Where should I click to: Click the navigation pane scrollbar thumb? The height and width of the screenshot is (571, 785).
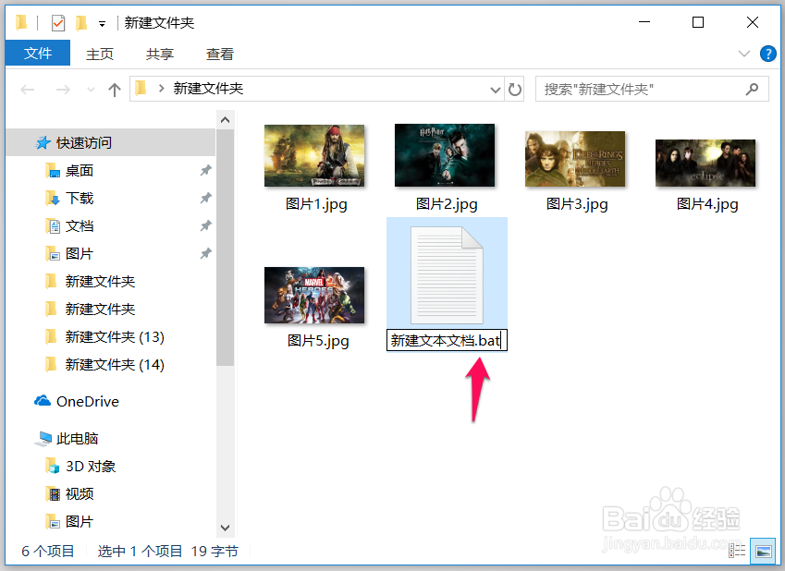click(225, 248)
